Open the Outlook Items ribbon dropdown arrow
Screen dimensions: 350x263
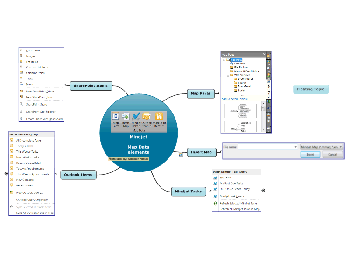pos(150,126)
